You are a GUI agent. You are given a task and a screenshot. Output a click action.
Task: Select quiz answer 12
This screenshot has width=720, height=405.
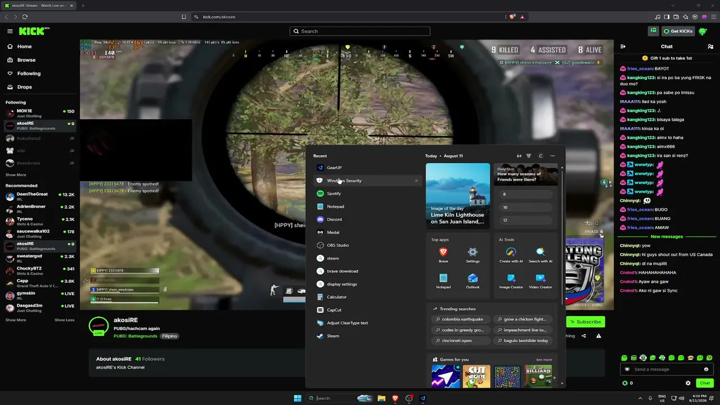525,220
